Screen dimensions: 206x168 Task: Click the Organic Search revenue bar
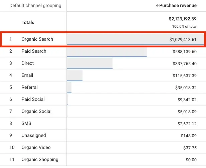pos(117,39)
